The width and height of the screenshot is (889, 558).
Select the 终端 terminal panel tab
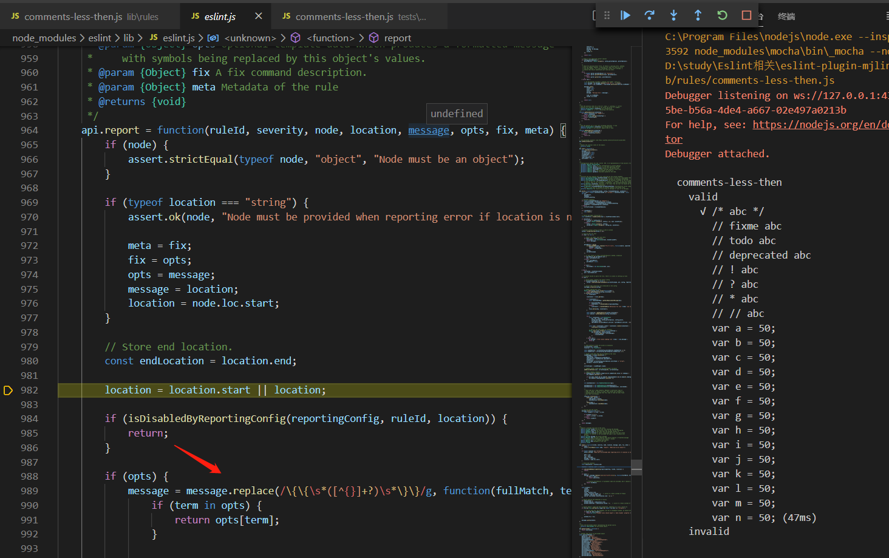(786, 16)
